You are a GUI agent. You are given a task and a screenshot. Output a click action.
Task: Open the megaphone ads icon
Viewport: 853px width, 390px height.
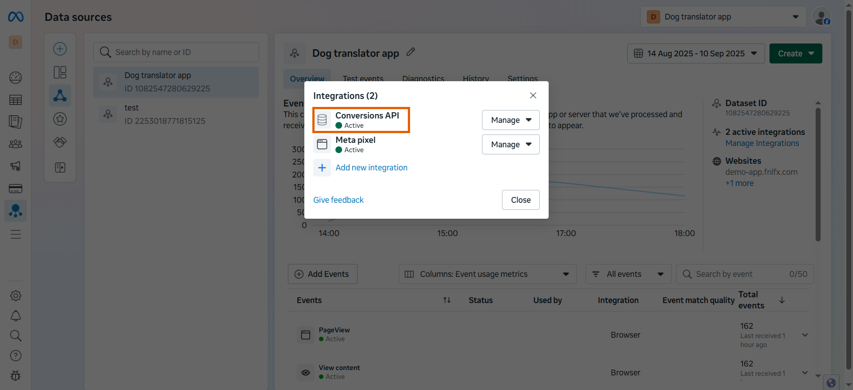click(16, 166)
